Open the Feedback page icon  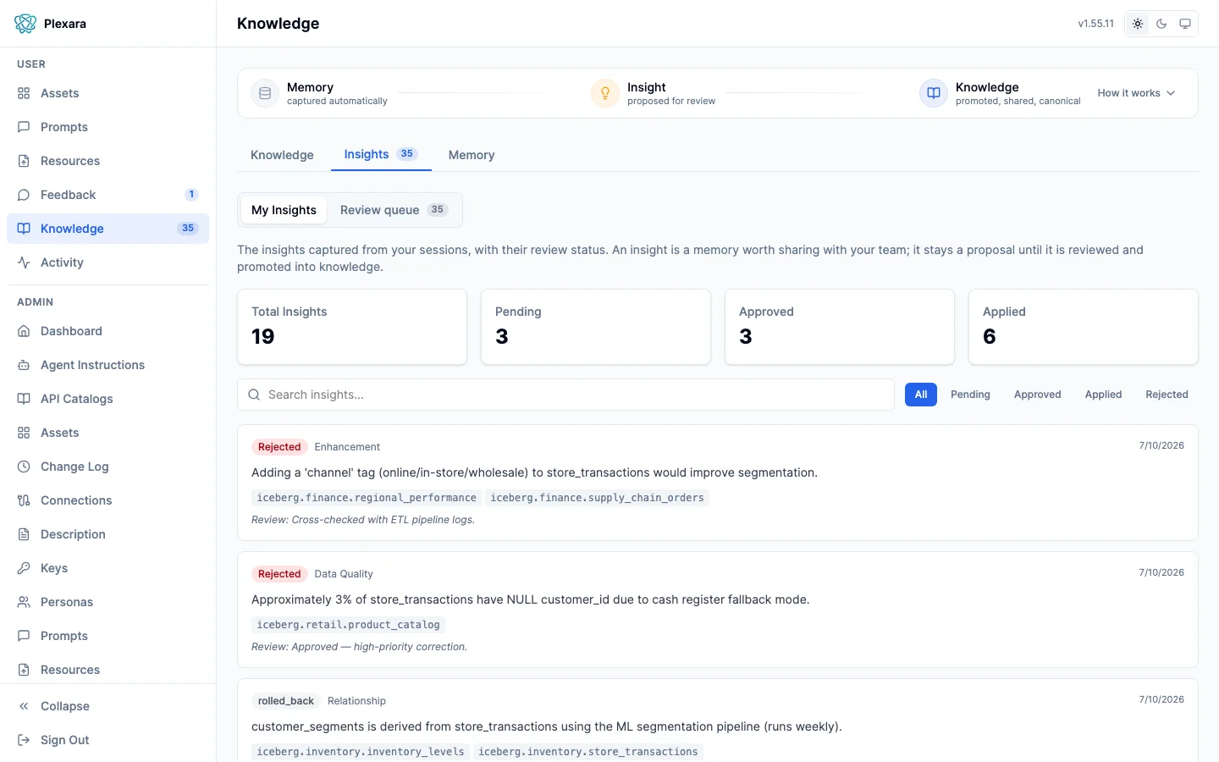pos(24,195)
